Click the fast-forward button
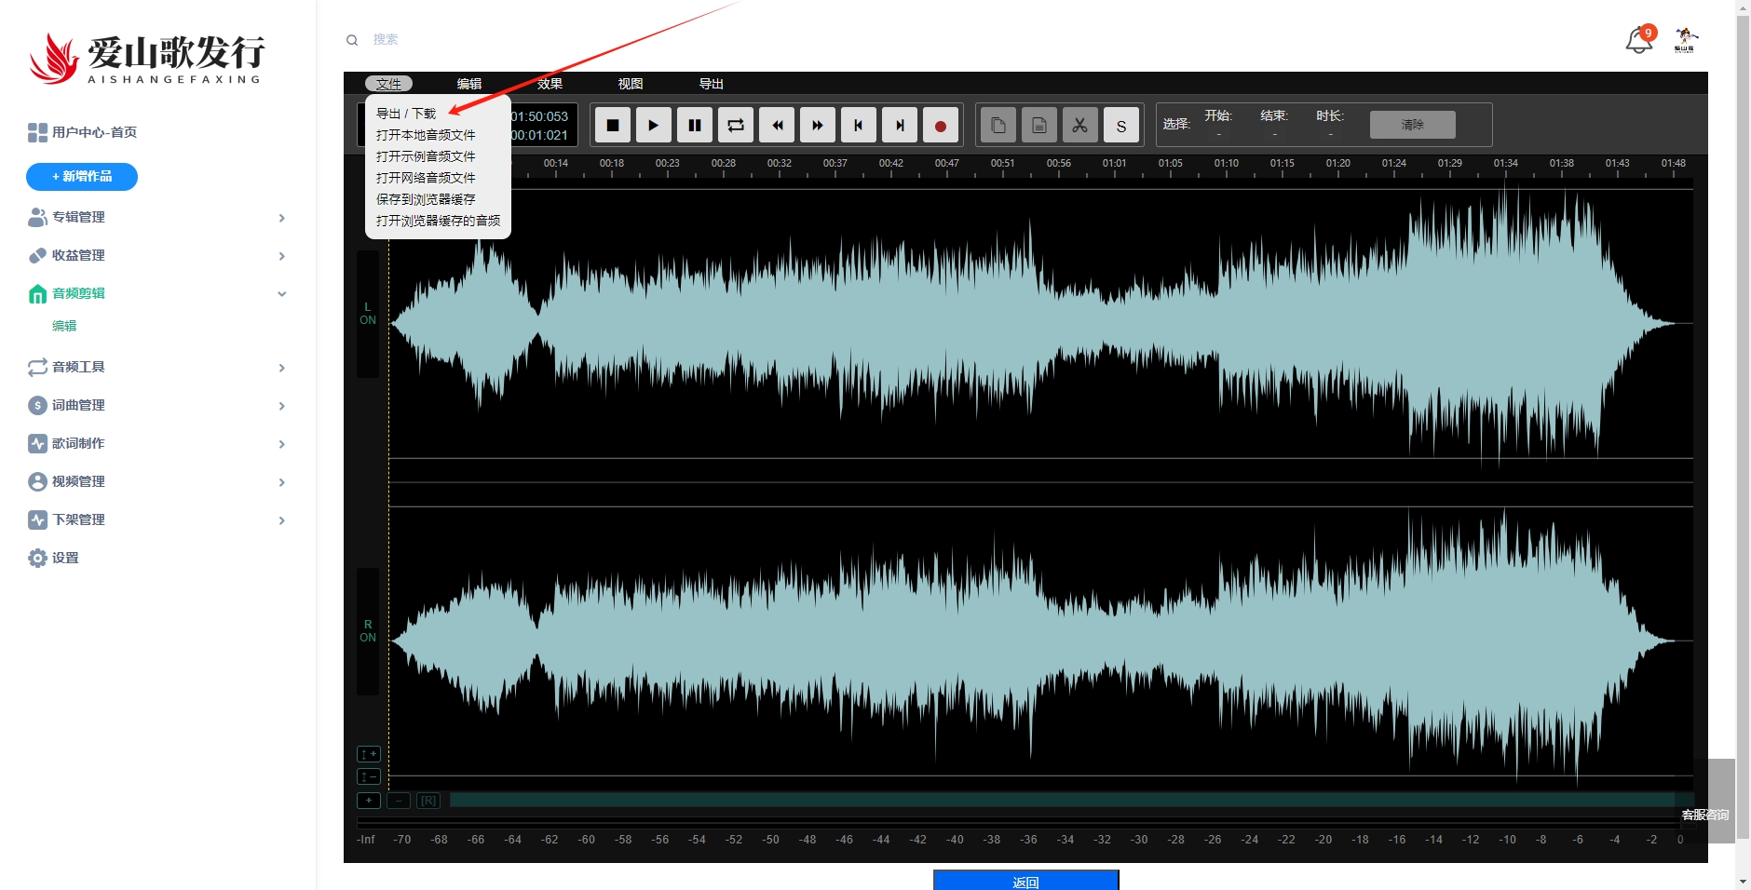Screen dimensions: 1751x890 point(818,126)
